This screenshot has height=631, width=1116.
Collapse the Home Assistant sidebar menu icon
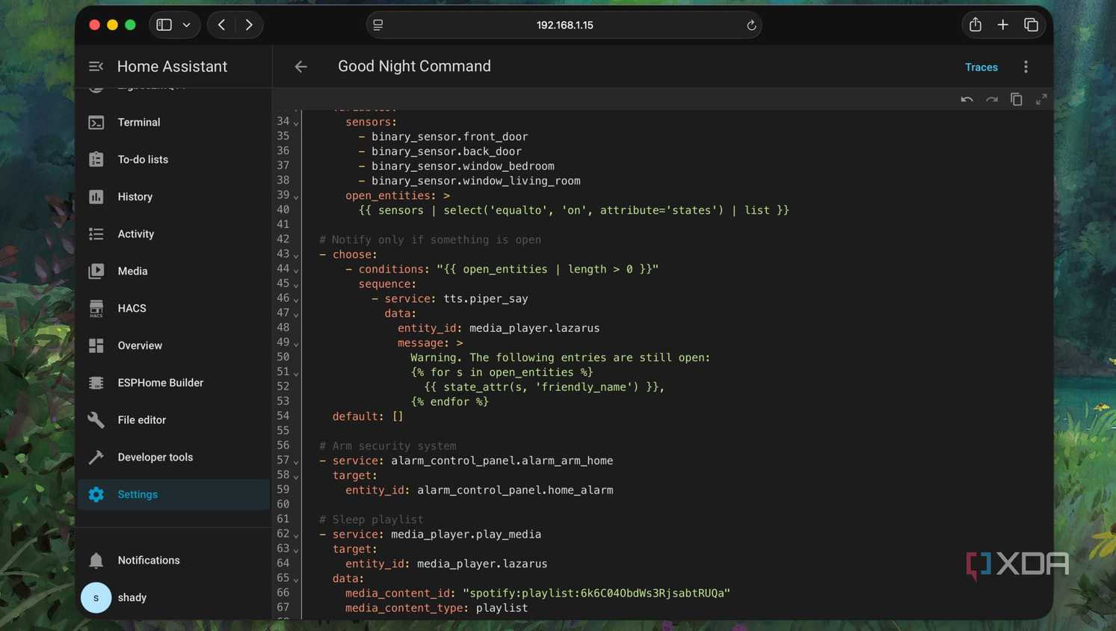pos(96,67)
